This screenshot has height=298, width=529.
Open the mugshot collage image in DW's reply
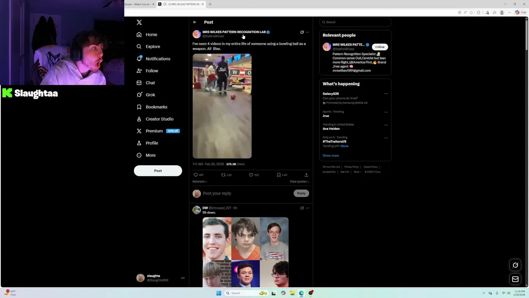click(x=245, y=252)
